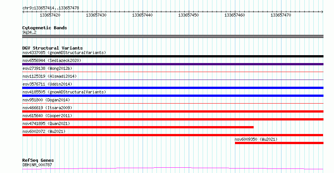Open variant nsv951800 (Dogan2014) label
This screenshot has width=334, height=173.
click(46, 100)
